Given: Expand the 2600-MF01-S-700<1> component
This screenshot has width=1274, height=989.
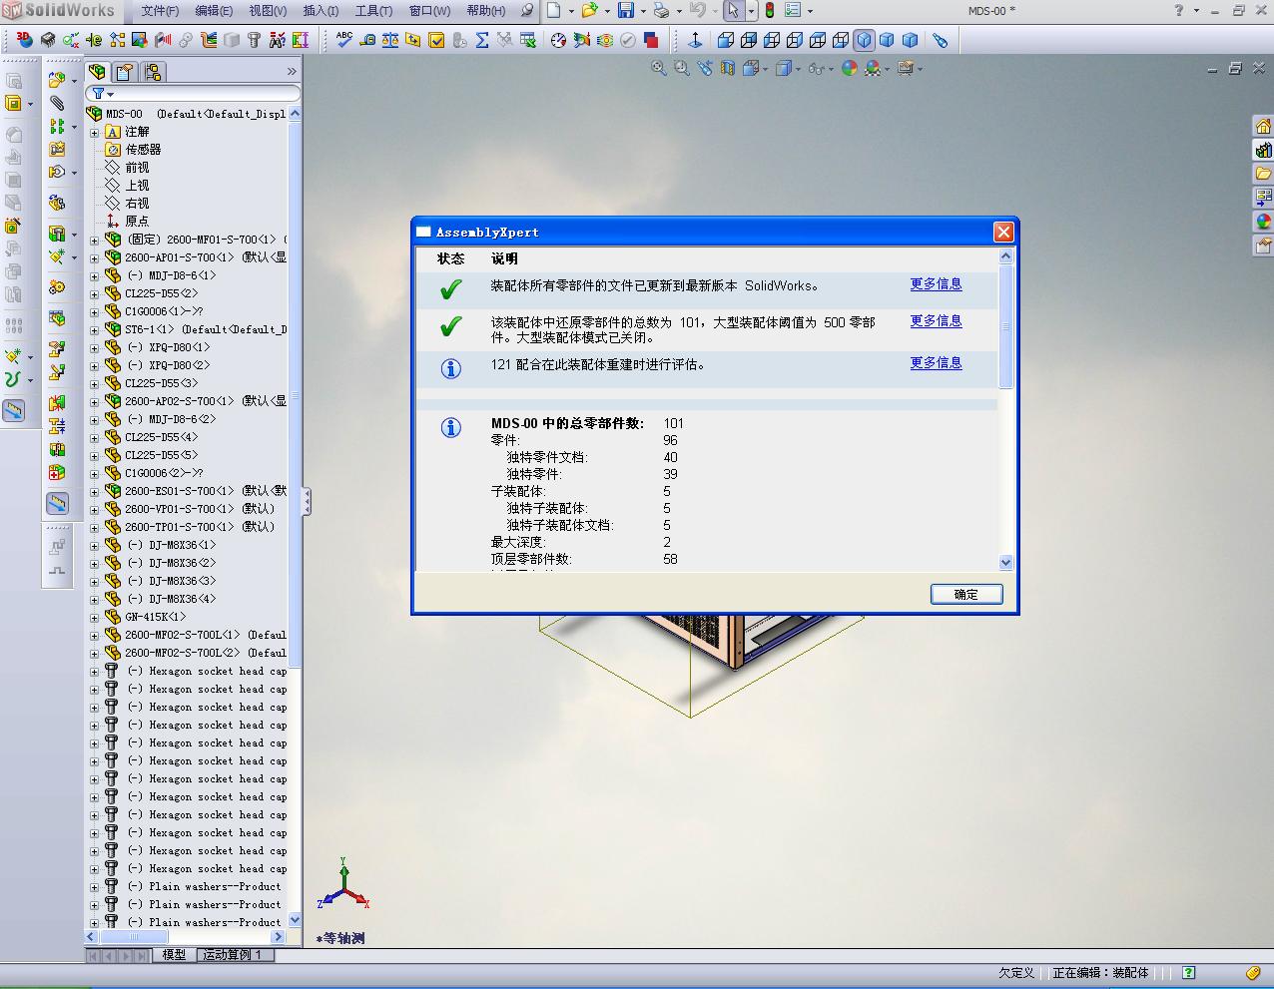Looking at the screenshot, I should point(95,240).
